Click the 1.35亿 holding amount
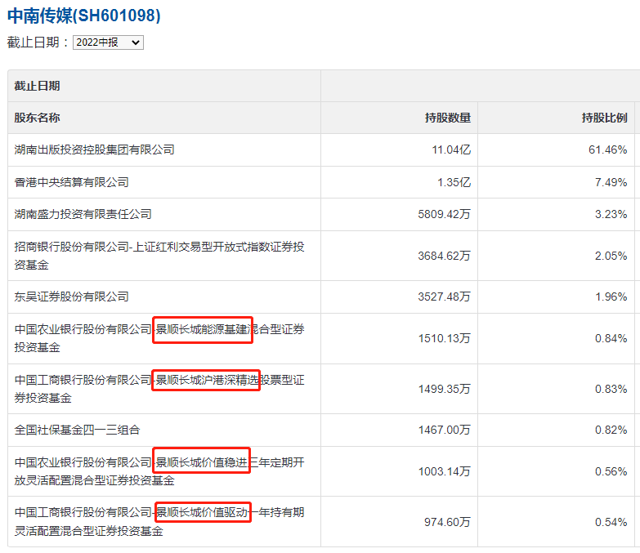Screen dimensions: 640x553 pyautogui.click(x=454, y=182)
